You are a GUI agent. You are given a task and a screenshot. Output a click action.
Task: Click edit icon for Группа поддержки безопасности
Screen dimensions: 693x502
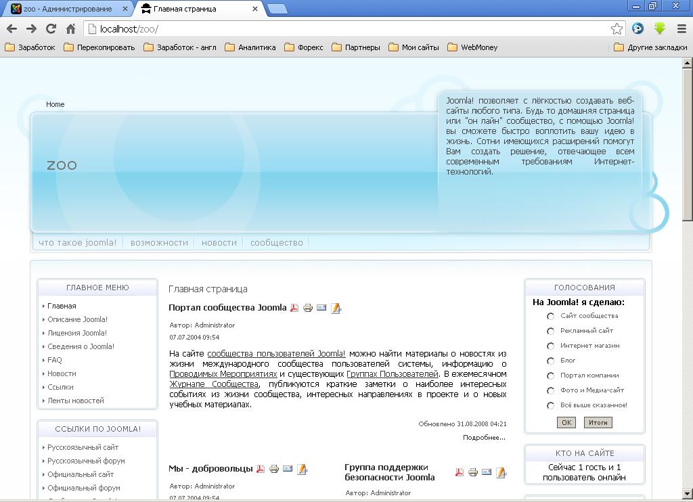[501, 472]
